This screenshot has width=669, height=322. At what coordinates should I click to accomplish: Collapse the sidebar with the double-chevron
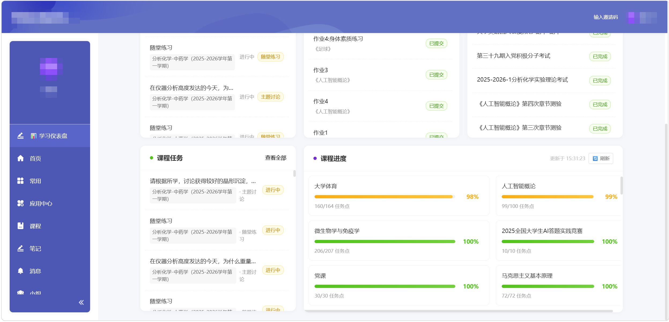(x=81, y=302)
